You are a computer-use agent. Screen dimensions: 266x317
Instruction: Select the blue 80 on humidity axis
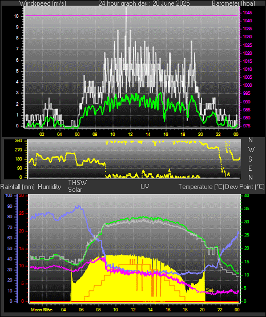[10, 216]
